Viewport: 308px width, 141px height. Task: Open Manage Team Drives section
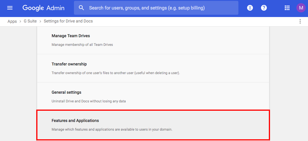point(153,40)
